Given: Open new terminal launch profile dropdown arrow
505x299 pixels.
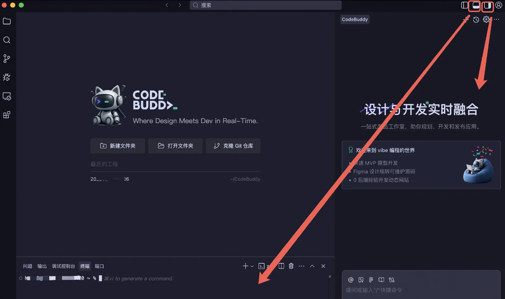Looking at the screenshot, I should pyautogui.click(x=252, y=266).
